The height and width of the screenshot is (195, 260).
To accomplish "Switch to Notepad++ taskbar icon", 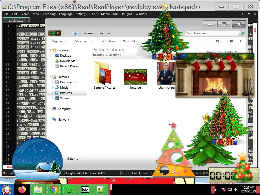I will pos(101,190).
